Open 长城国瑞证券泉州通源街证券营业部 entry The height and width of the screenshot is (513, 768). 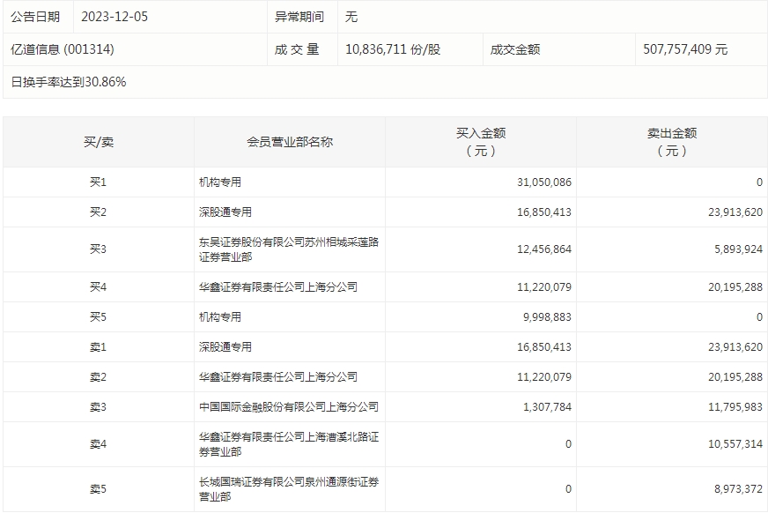point(288,488)
